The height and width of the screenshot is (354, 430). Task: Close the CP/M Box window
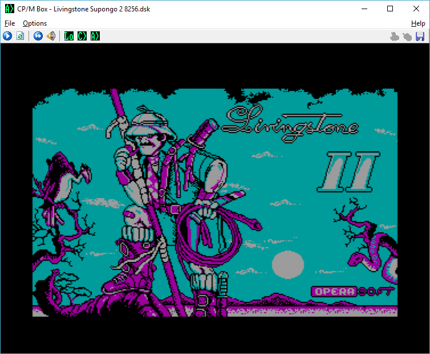coord(416,9)
